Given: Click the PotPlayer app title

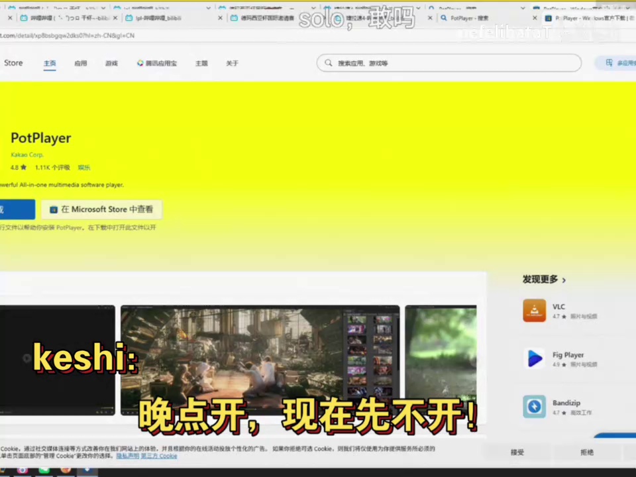Looking at the screenshot, I should (41, 138).
